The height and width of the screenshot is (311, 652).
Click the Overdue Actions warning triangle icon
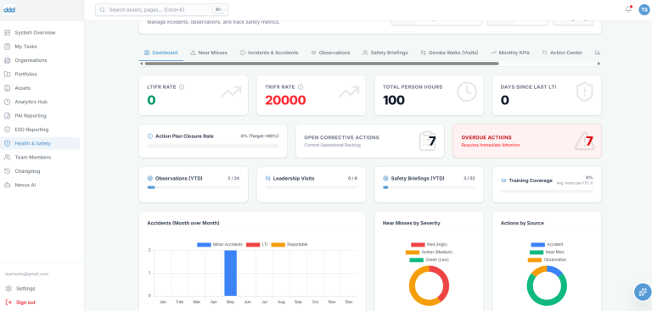585,142
